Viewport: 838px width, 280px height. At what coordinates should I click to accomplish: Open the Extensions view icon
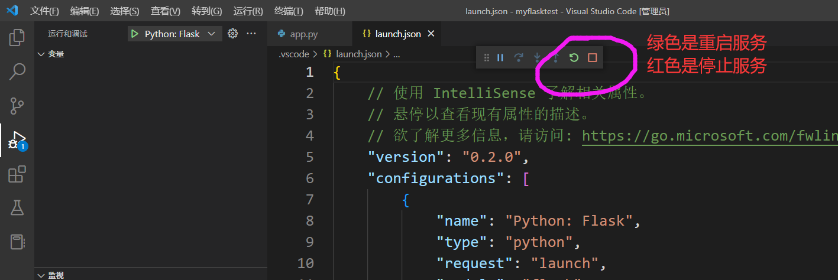pyautogui.click(x=17, y=174)
